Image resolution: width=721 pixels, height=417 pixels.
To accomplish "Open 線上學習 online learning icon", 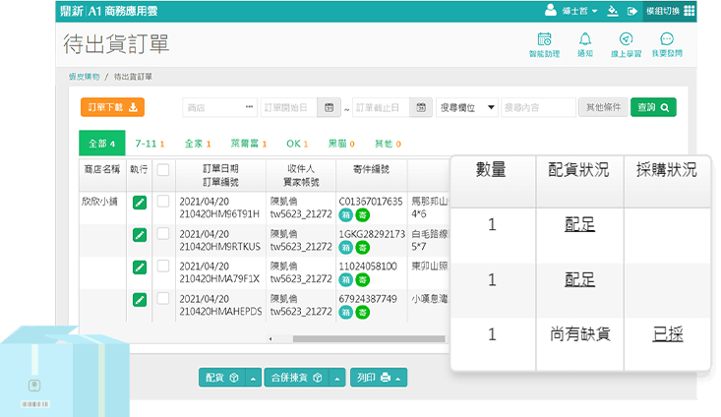I will coord(626,43).
